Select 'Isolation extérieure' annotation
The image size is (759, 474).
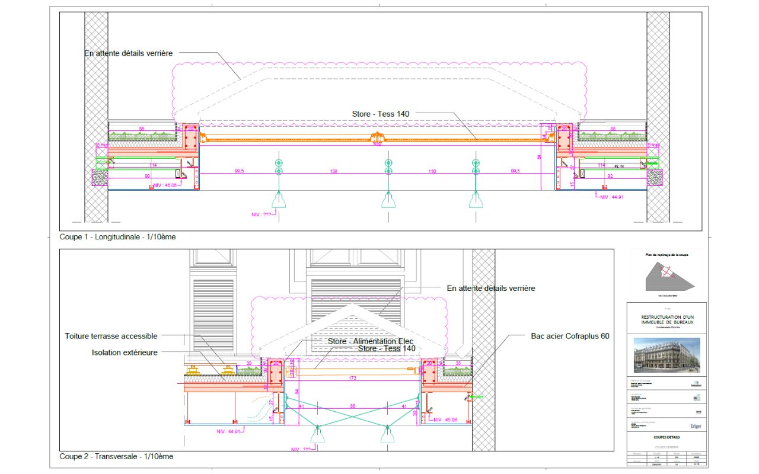125,353
